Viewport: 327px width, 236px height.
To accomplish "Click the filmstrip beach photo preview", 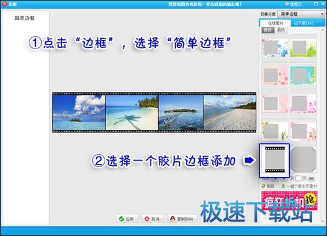I will (154, 112).
